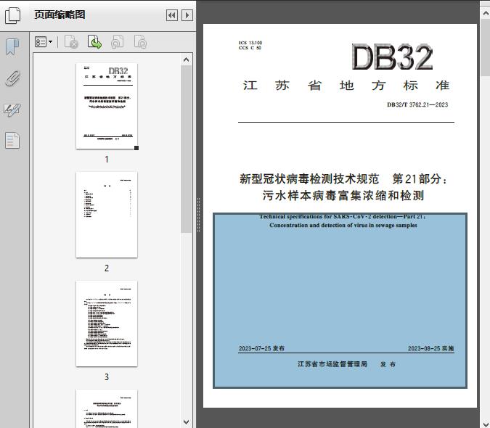This screenshot has height=428, width=490.
Task: Open the page thumbnails panel icon
Action: (13, 15)
